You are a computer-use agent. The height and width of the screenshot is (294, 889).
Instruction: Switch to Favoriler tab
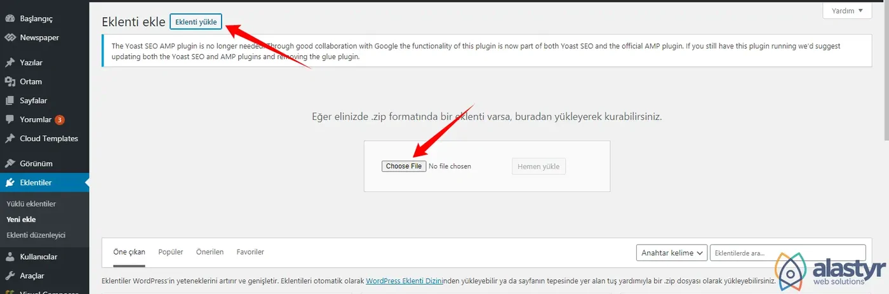[250, 252]
